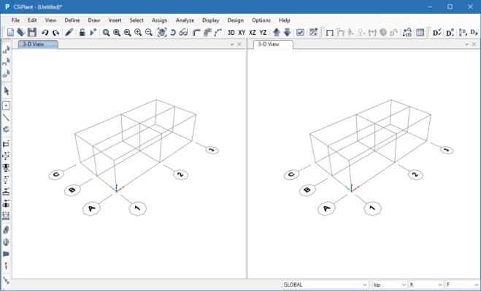Viewport: 481px width, 291px height.
Task: Click the eyeglasses perspective toggle icon
Action: pos(183,33)
